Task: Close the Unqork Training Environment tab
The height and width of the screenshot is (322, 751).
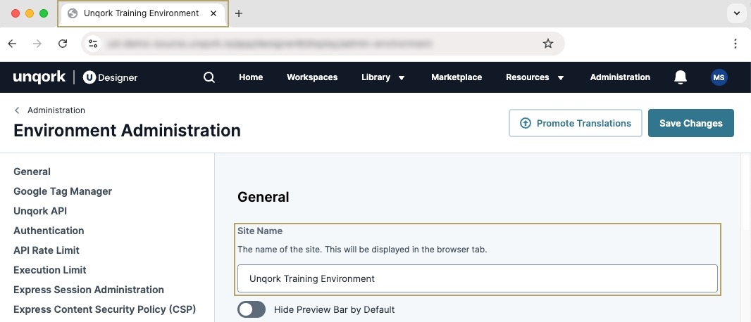Action: point(214,13)
